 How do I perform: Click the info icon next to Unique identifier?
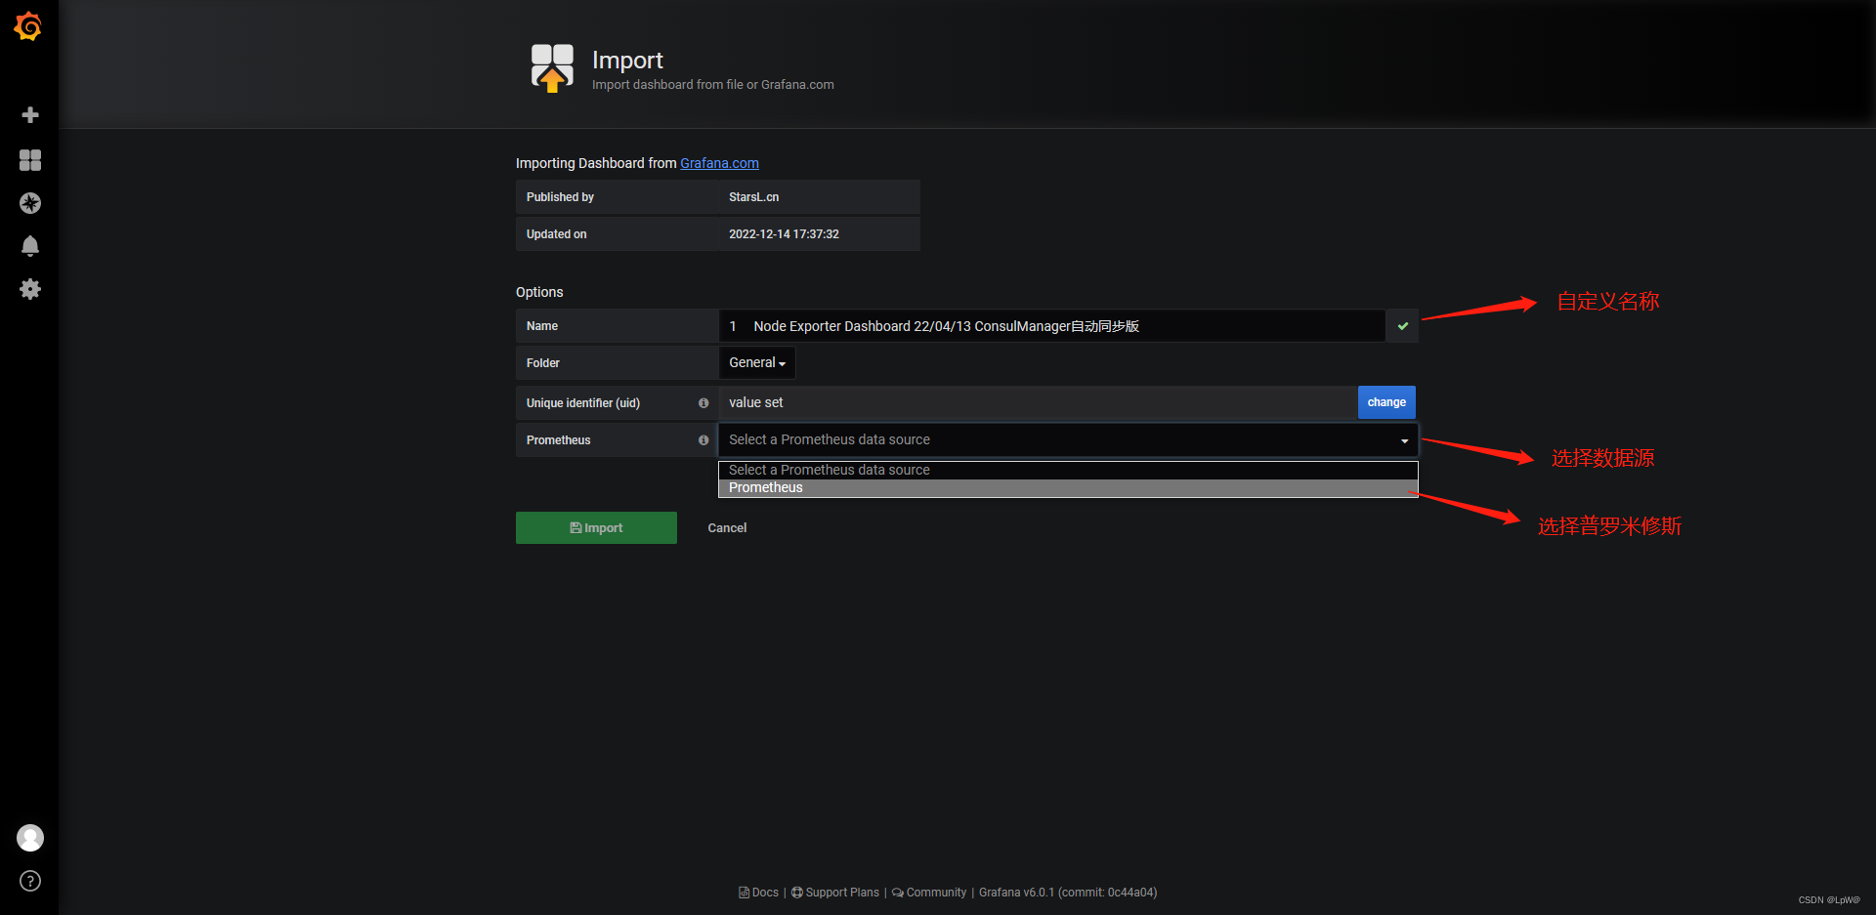point(703,402)
